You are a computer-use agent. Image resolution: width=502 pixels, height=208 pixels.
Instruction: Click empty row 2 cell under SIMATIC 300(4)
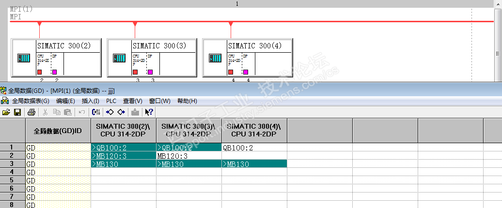(x=254, y=156)
